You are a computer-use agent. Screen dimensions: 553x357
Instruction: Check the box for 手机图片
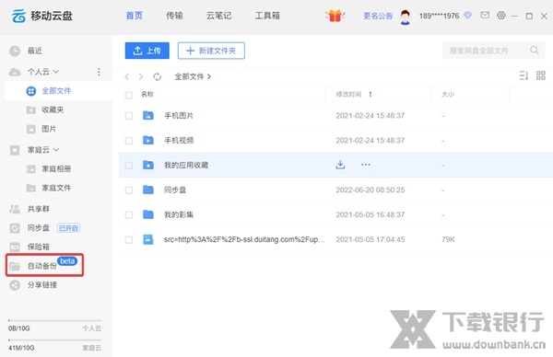coord(129,116)
